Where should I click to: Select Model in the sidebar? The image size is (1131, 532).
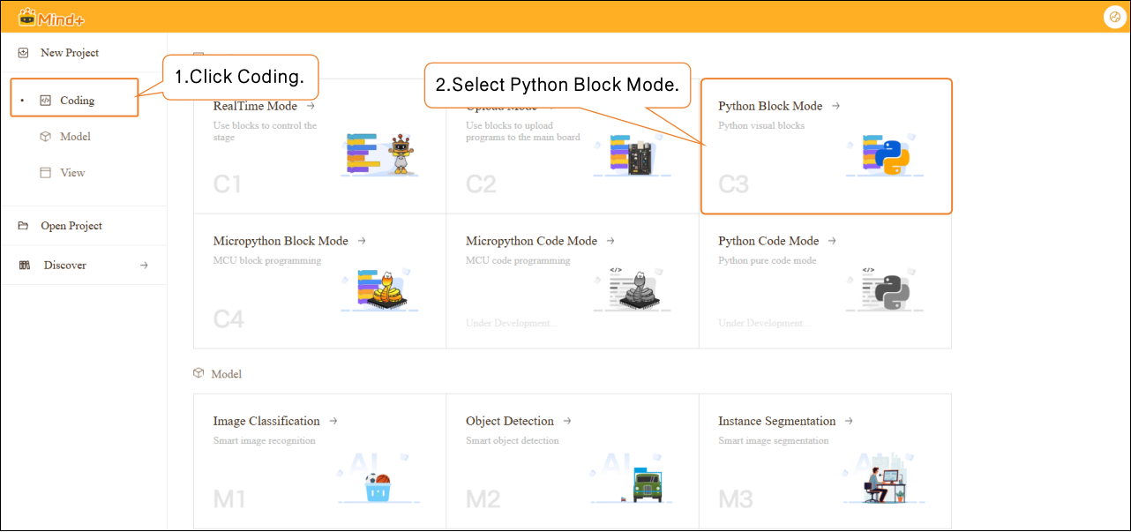(x=75, y=137)
